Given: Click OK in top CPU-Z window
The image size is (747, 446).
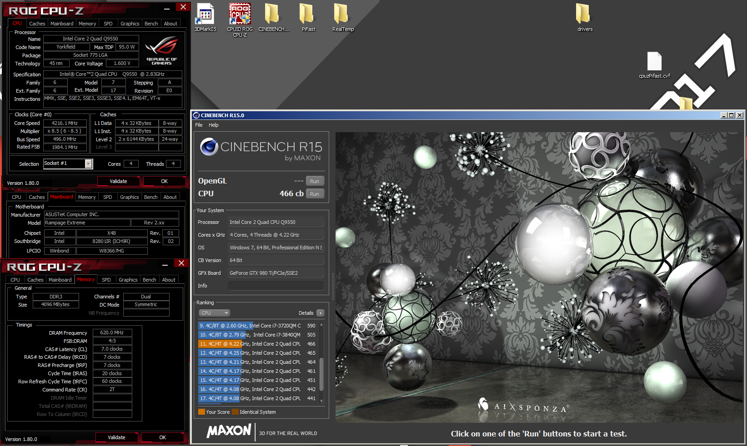Looking at the screenshot, I should [x=164, y=181].
